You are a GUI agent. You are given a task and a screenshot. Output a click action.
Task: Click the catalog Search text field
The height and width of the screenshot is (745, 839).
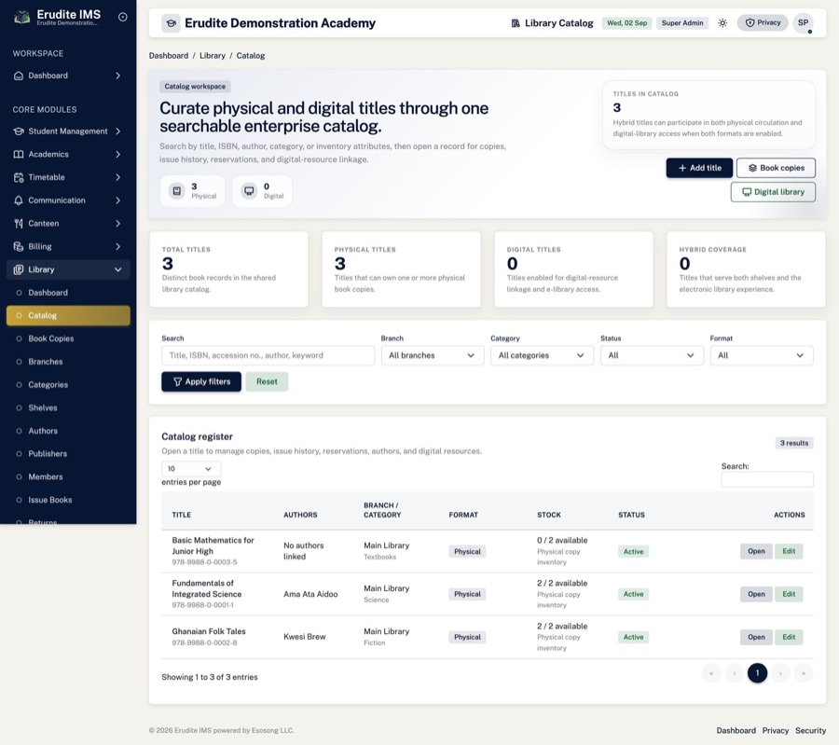point(268,355)
